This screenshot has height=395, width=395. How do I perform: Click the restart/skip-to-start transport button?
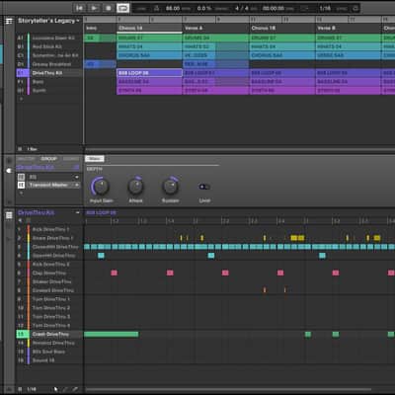79,8
